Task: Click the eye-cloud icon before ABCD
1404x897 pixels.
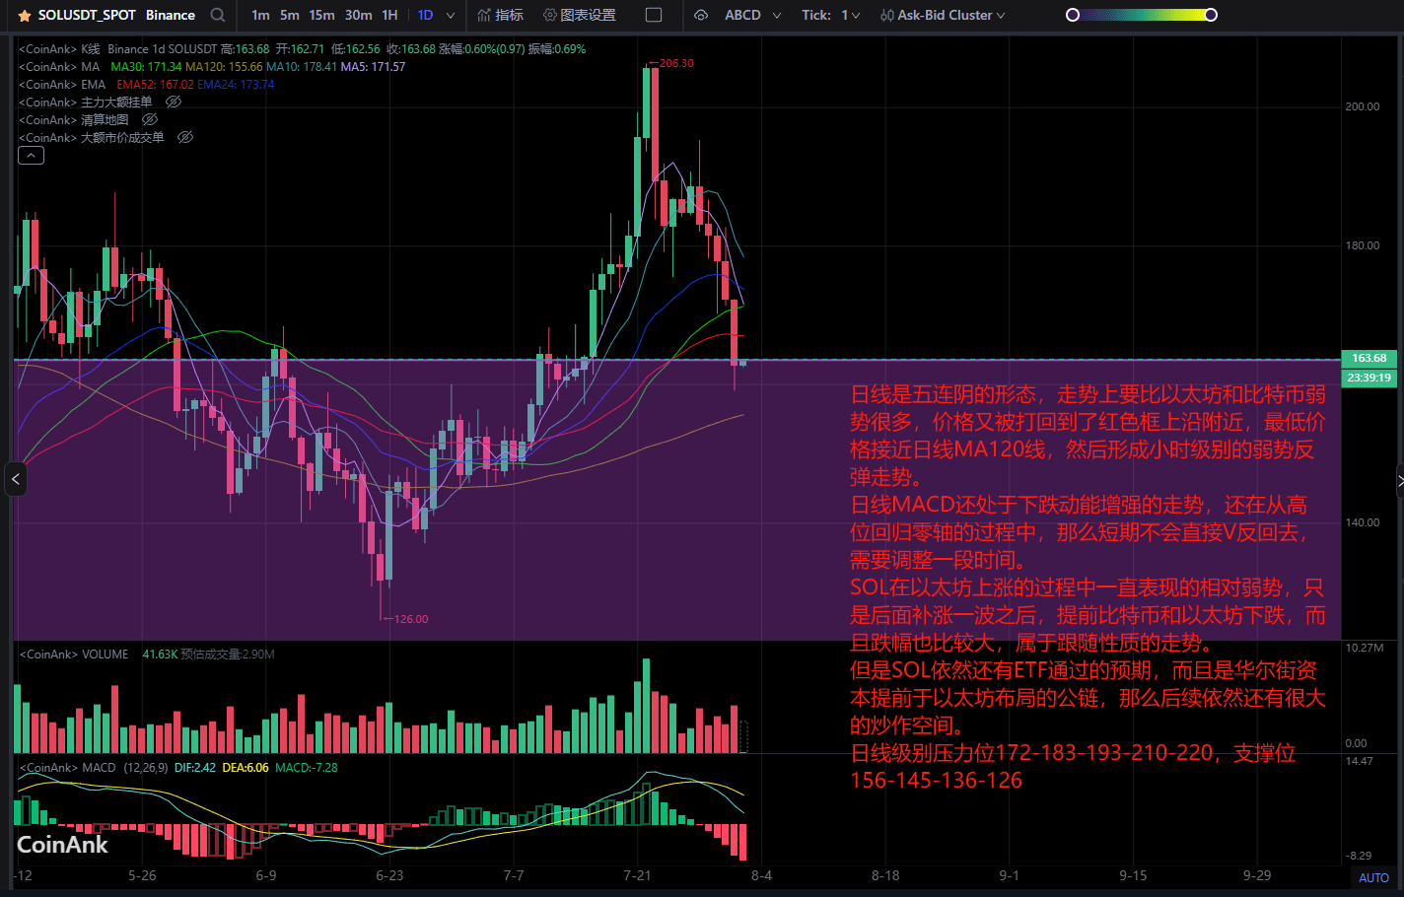Action: coord(701,16)
